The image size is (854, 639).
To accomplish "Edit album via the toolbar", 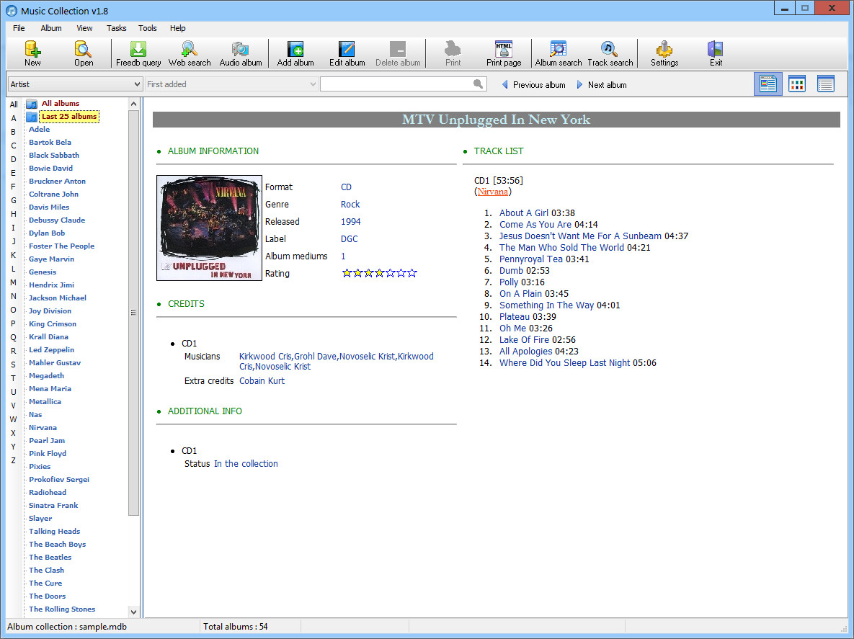I will tap(347, 53).
